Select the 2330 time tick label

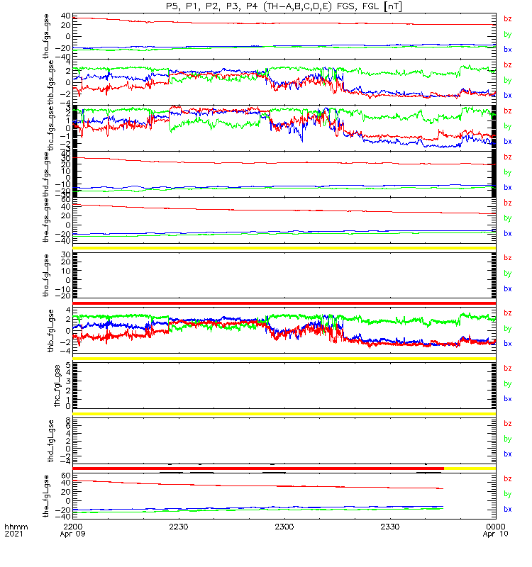390,527
